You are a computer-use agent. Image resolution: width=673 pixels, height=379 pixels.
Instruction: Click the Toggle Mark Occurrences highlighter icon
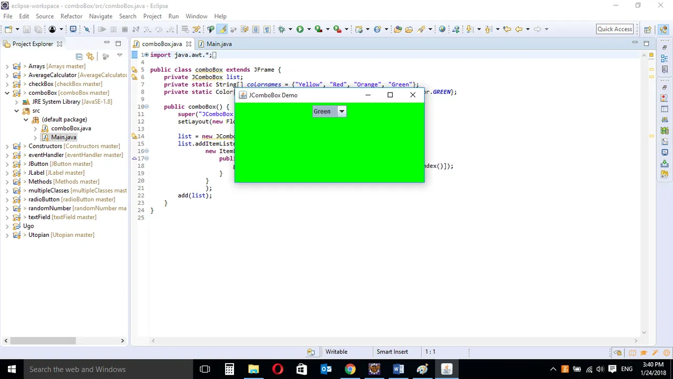(222, 29)
